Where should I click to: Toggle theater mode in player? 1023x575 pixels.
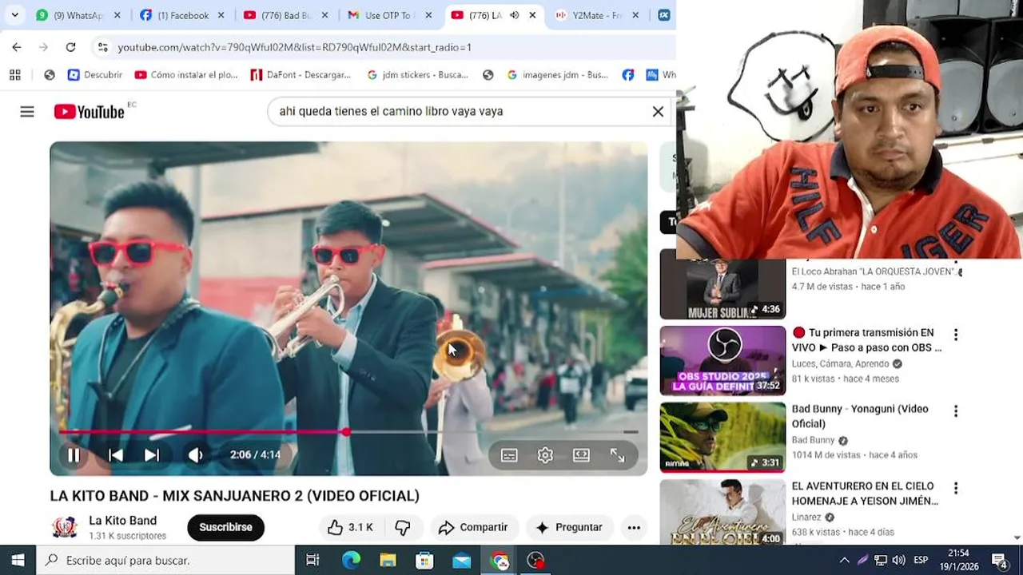click(581, 455)
